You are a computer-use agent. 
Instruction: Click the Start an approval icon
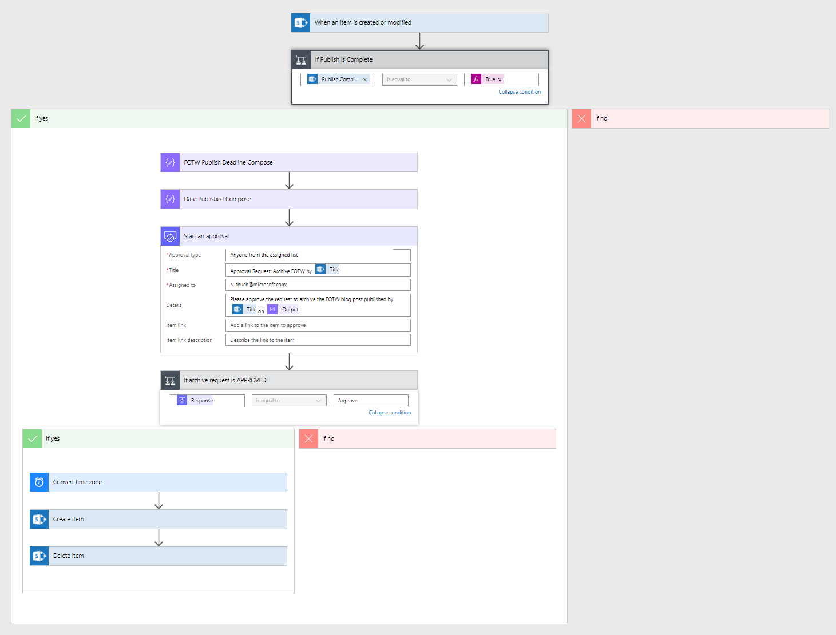[170, 236]
